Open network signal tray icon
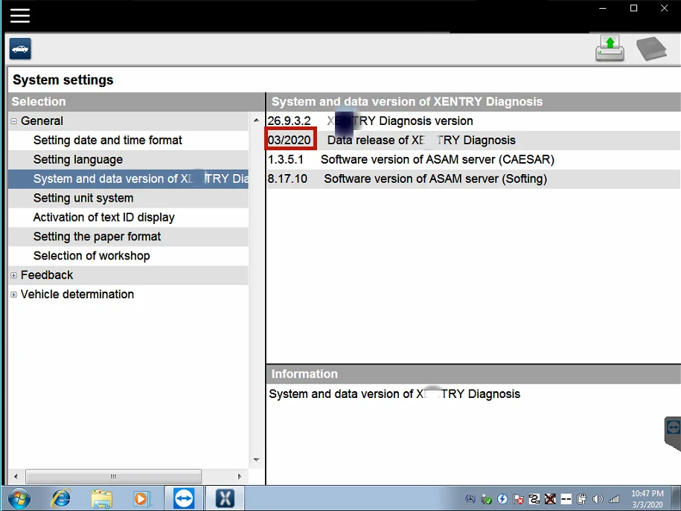The width and height of the screenshot is (681, 511). click(x=614, y=499)
